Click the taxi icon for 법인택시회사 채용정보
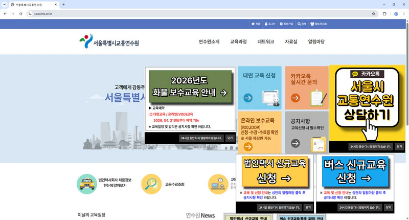The width and height of the screenshot is (409, 220). pyautogui.click(x=87, y=184)
